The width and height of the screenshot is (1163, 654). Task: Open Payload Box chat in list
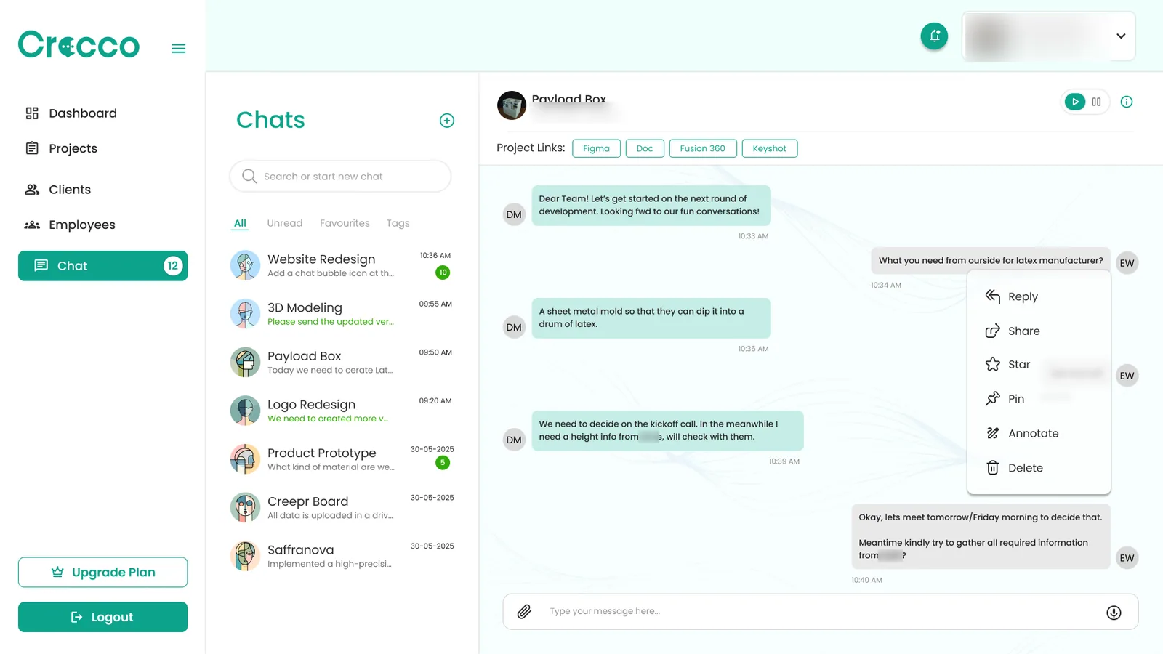click(x=342, y=363)
